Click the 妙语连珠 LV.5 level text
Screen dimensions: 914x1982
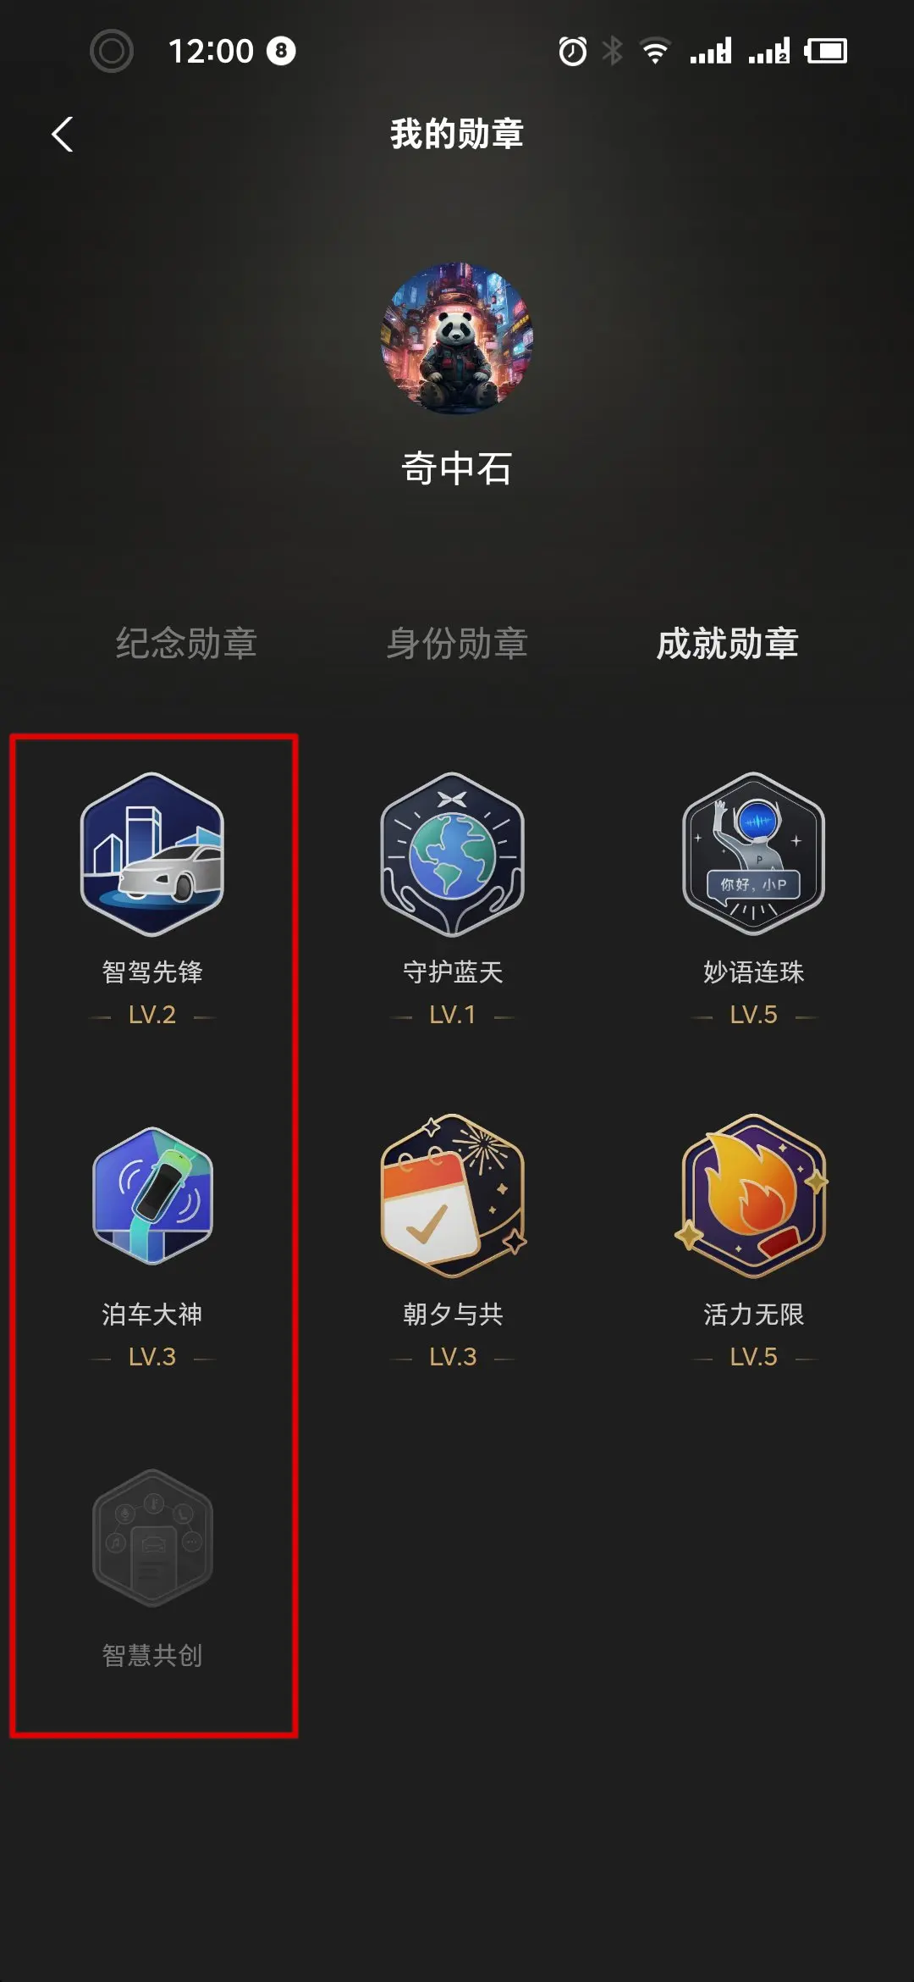point(753,1015)
